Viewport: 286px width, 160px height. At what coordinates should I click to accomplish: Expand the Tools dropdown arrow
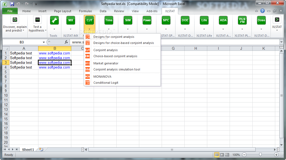click(54, 29)
